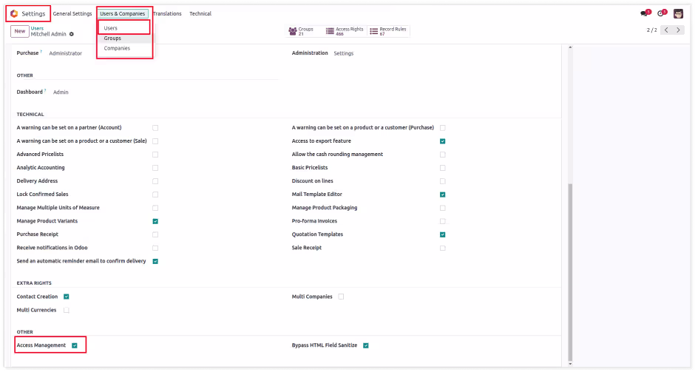Image resolution: width=695 pixels, height=372 pixels.
Task: Open the Odoo Settings app icon
Action: (x=14, y=14)
